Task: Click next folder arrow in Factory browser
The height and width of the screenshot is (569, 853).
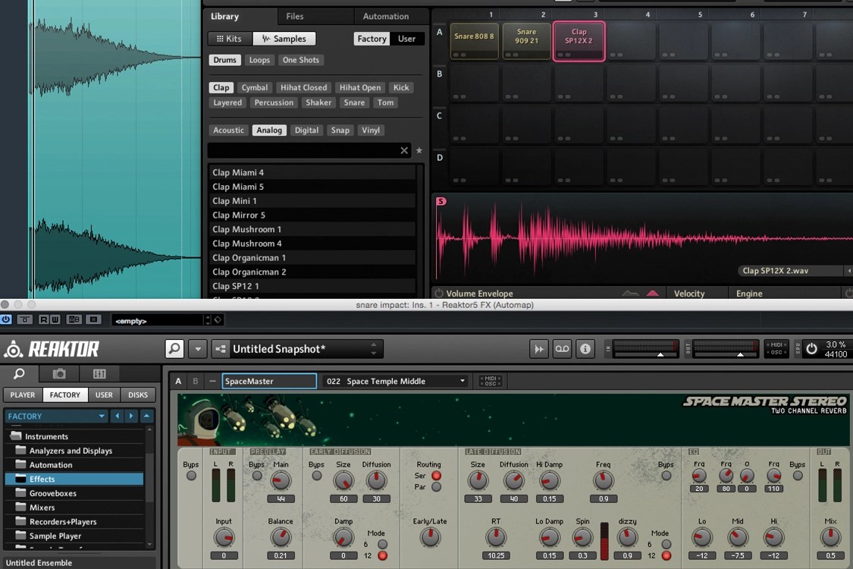Action: 131,416
